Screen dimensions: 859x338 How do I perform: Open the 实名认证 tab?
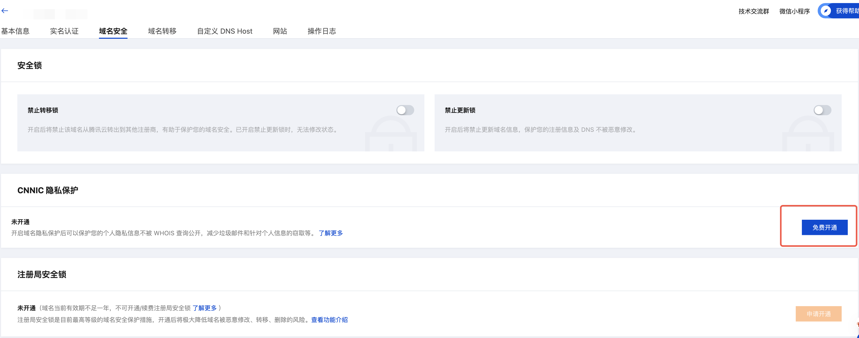(64, 31)
